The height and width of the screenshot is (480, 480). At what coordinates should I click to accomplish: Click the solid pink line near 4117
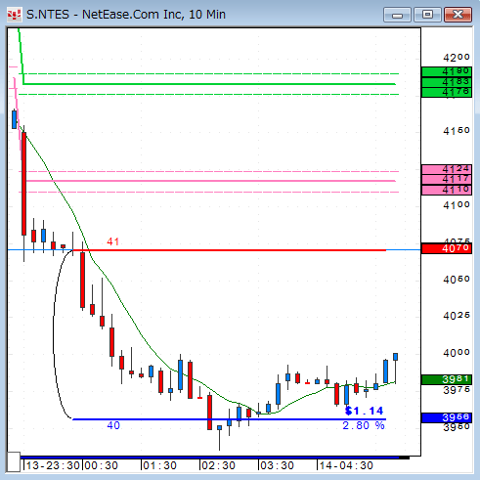[211, 181]
